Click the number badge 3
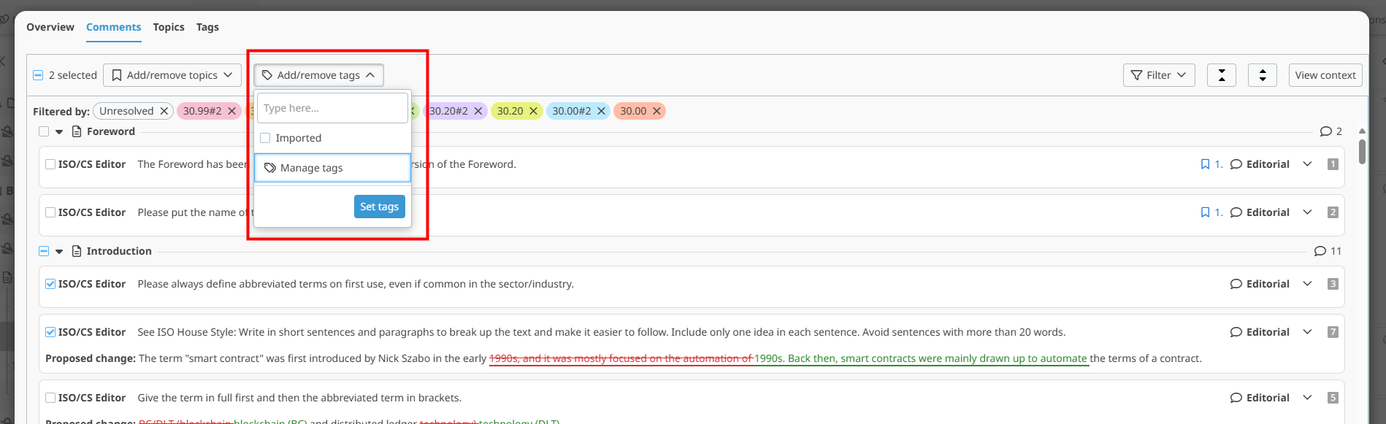 point(1333,284)
